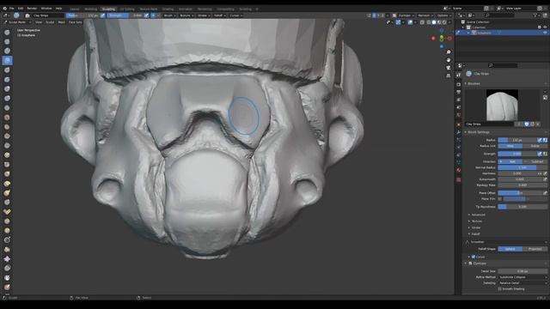Open the Window menu
Screen dimensions: 550x309
point(46,9)
